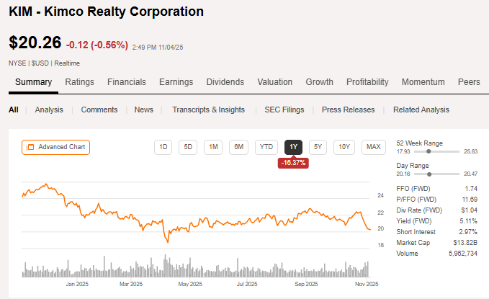
Task: Click the Day Range slider
Action: coord(428,174)
